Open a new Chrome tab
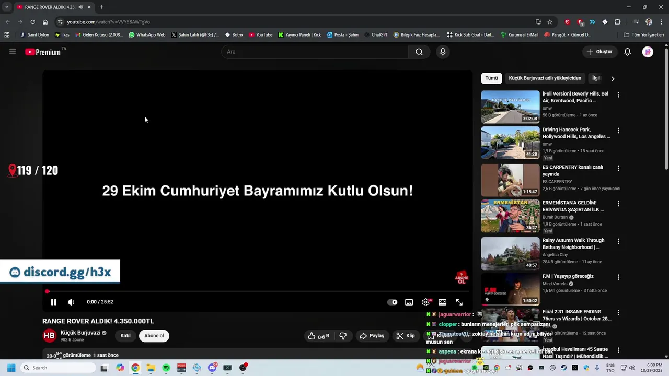Viewport: 669px width, 376px height. (101, 7)
